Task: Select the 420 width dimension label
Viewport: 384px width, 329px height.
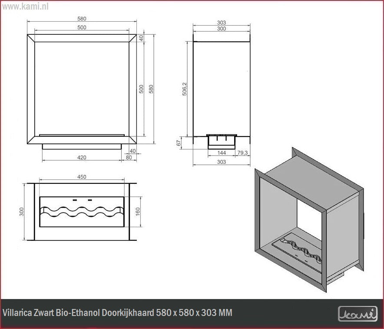Action: point(82,157)
